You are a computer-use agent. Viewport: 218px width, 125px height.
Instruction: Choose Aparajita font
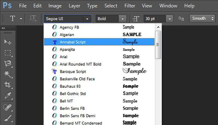(99, 49)
